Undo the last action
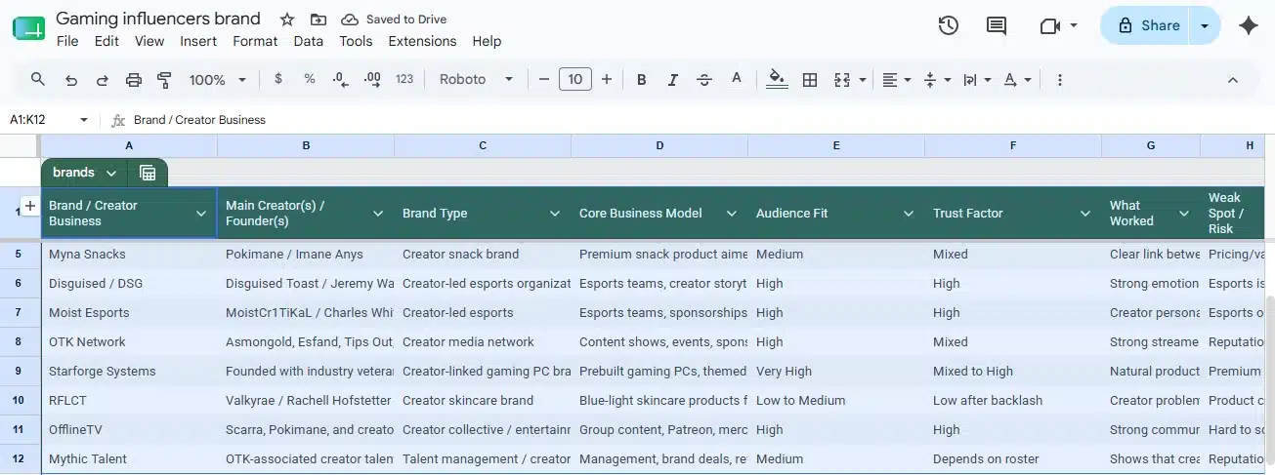 [70, 80]
